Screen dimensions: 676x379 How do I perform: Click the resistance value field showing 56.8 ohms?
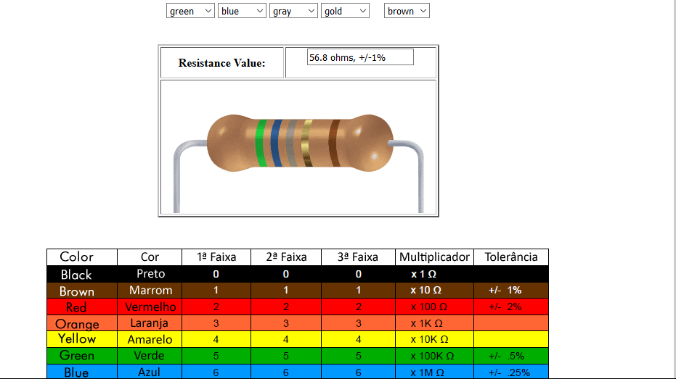(360, 57)
